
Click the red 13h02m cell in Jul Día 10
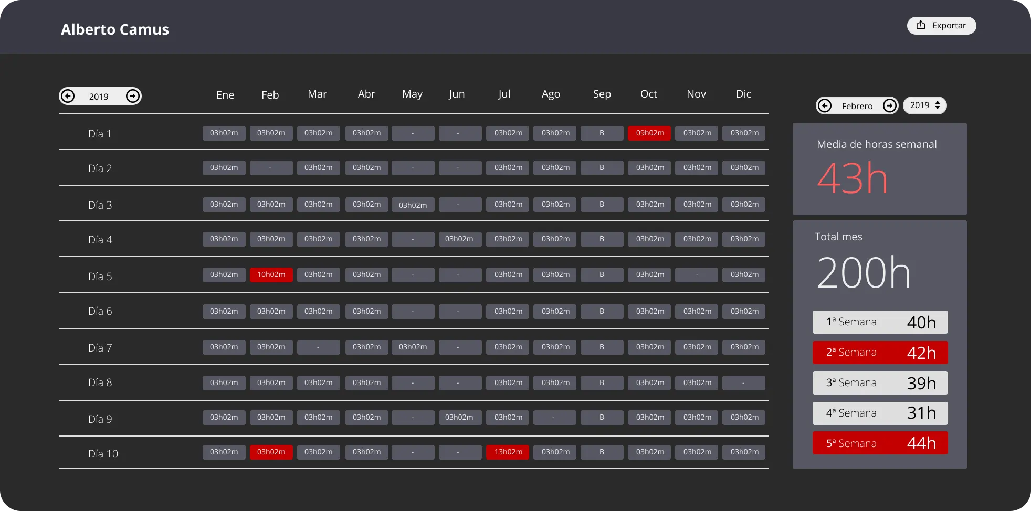pyautogui.click(x=507, y=452)
